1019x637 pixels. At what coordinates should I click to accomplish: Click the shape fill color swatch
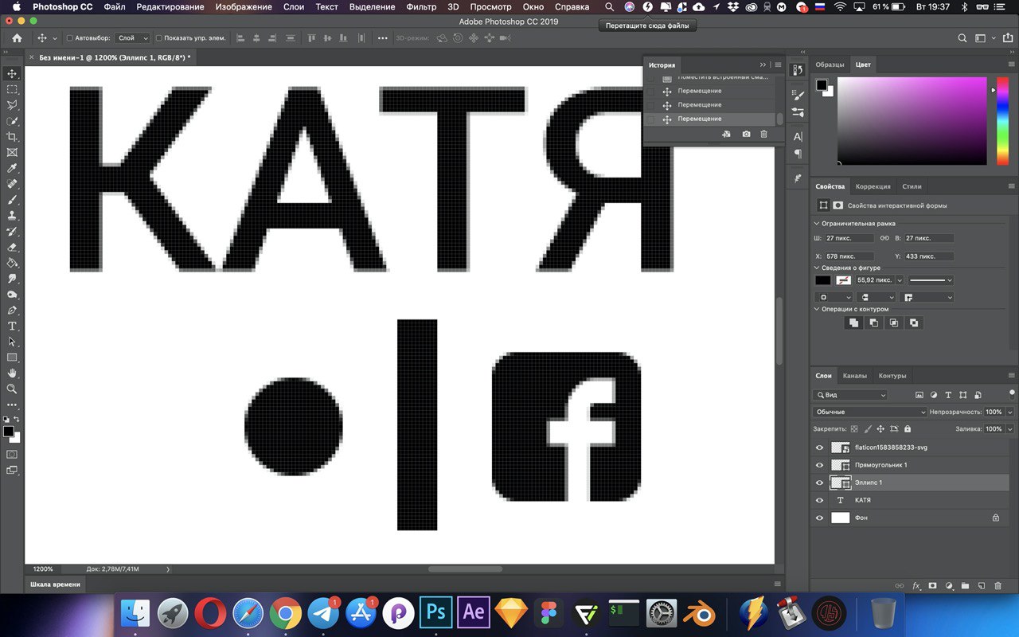pos(822,280)
